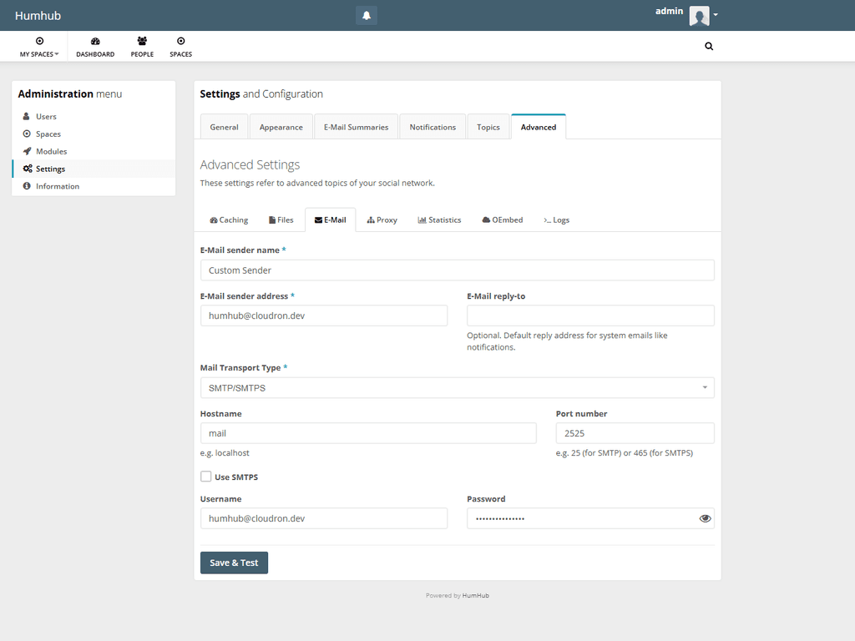855x641 pixels.
Task: Open Spaces in the top navigation
Action: 180,47
